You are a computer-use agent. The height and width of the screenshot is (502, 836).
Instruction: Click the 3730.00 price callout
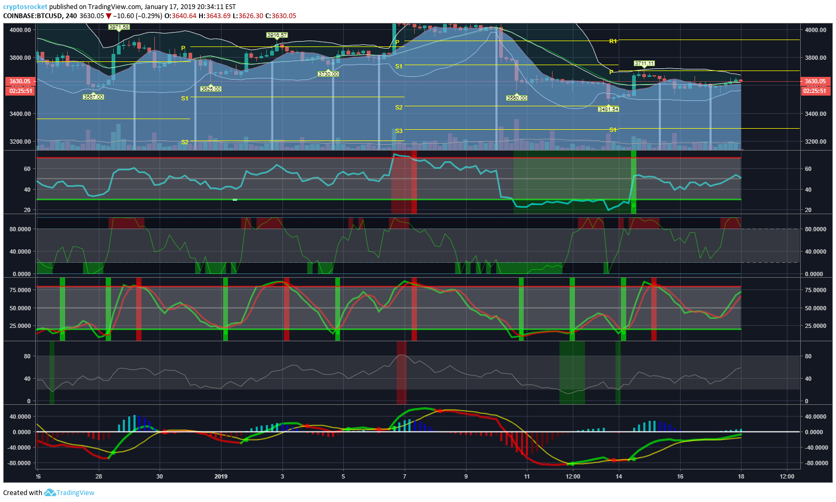328,74
